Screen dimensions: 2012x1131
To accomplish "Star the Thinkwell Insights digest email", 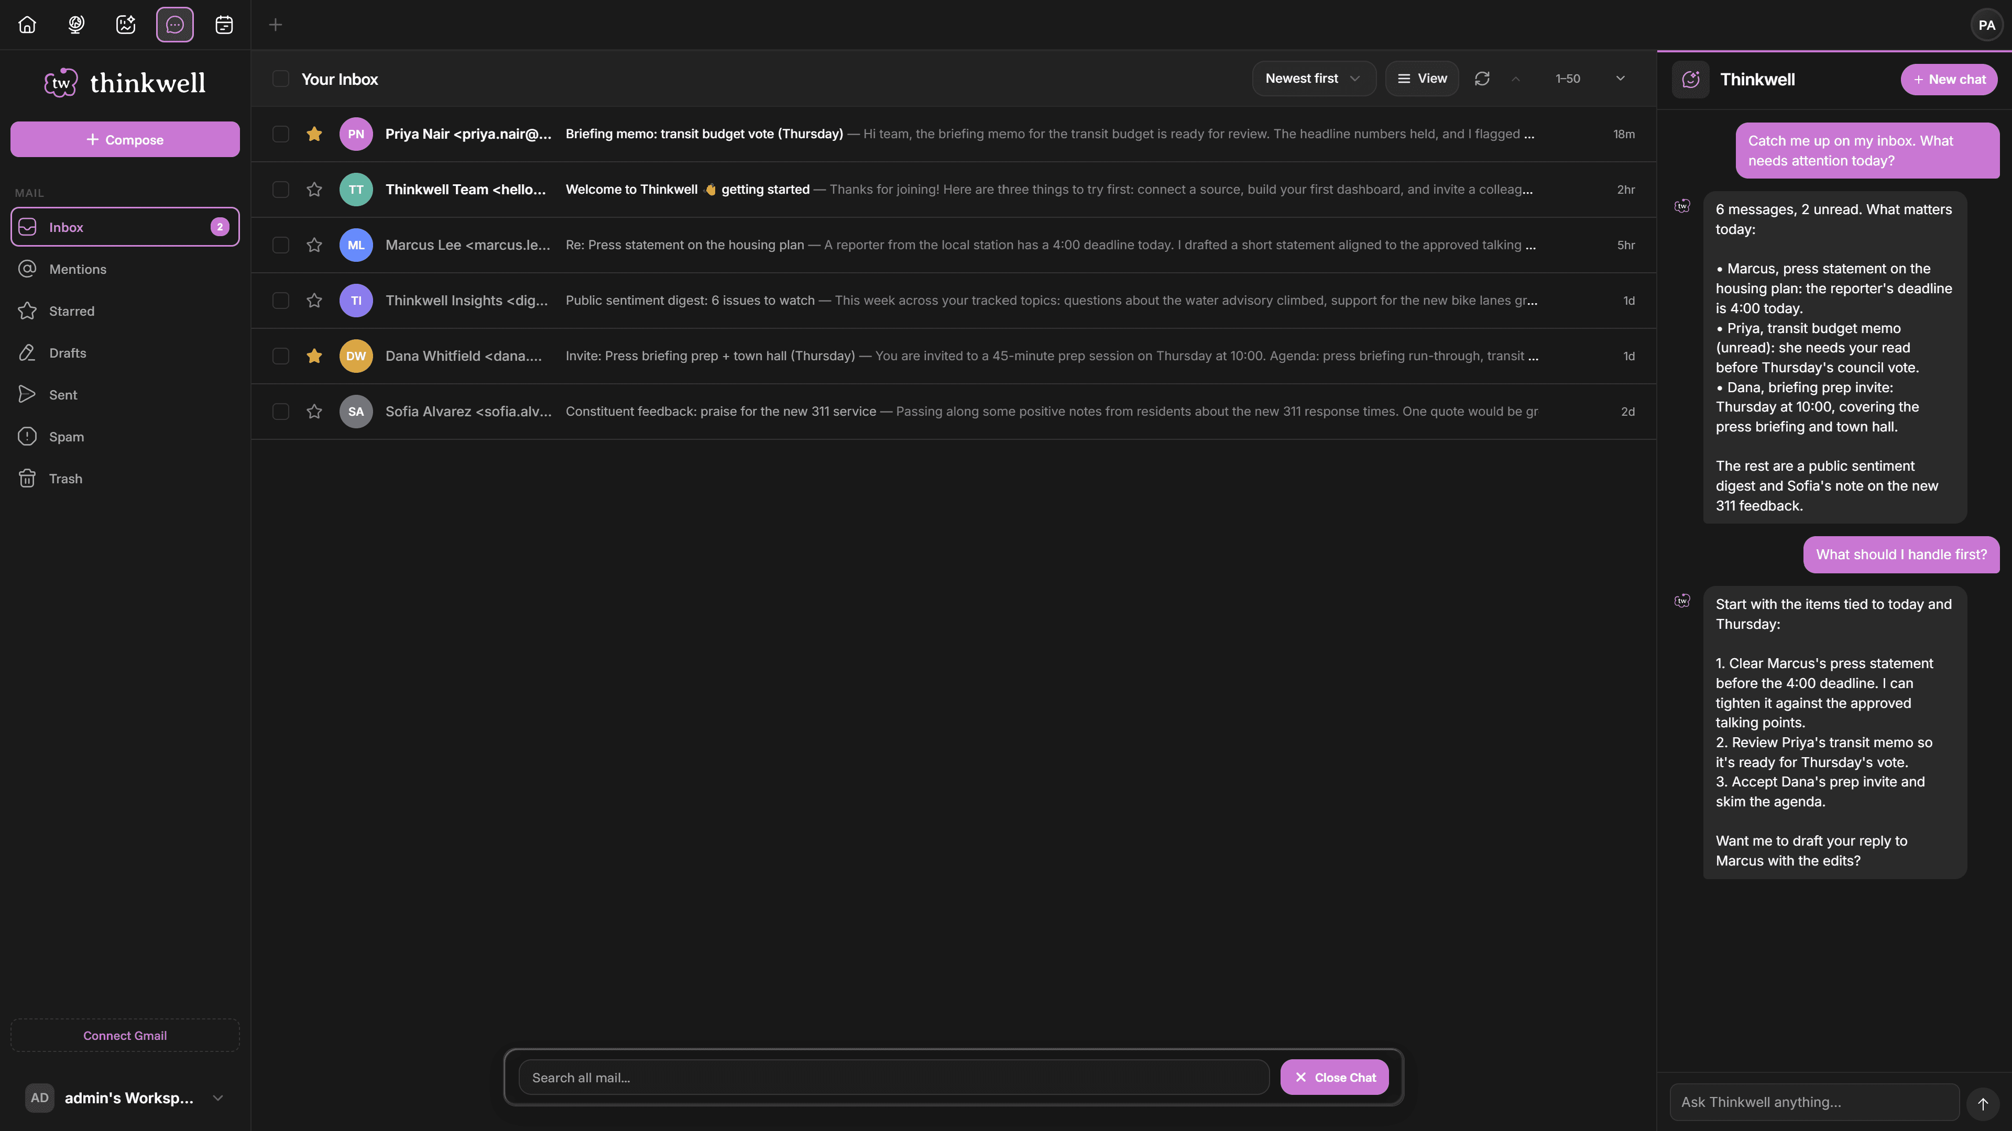I will coord(314,301).
